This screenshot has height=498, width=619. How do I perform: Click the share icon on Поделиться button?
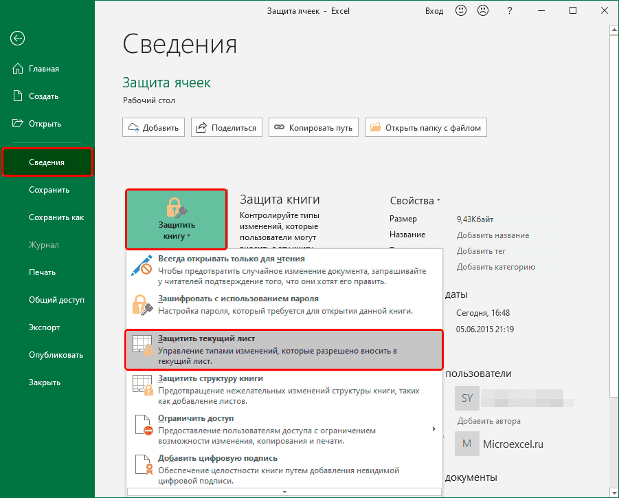201,127
